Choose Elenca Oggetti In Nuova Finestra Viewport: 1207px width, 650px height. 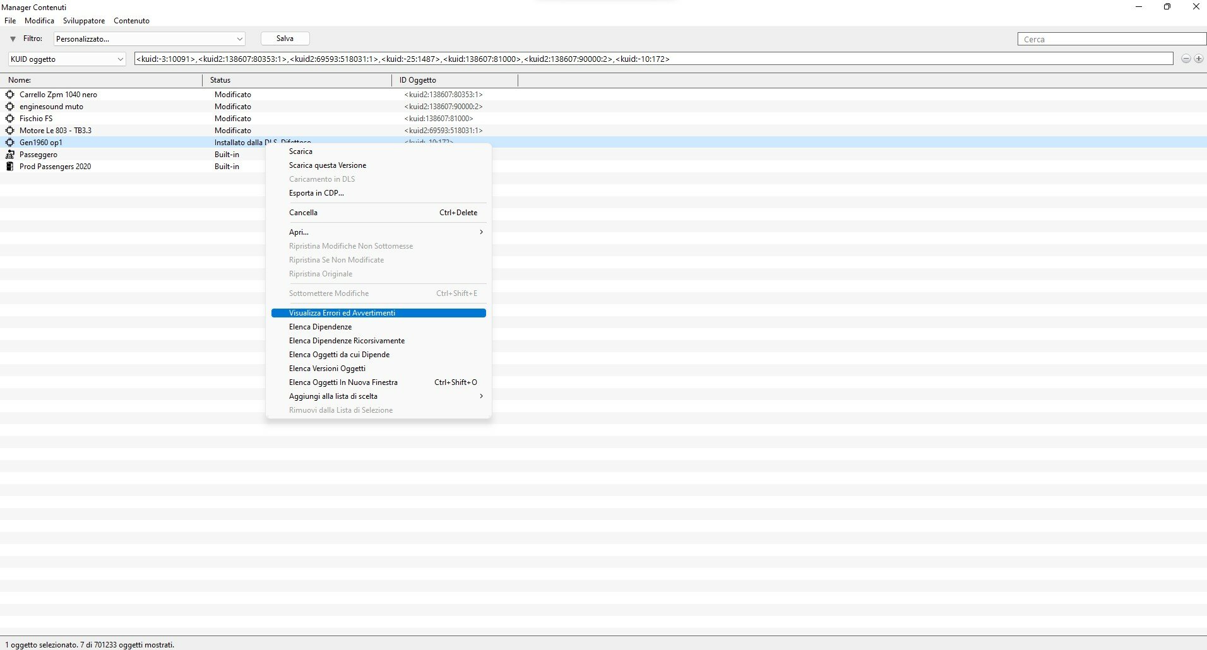[x=379, y=382]
